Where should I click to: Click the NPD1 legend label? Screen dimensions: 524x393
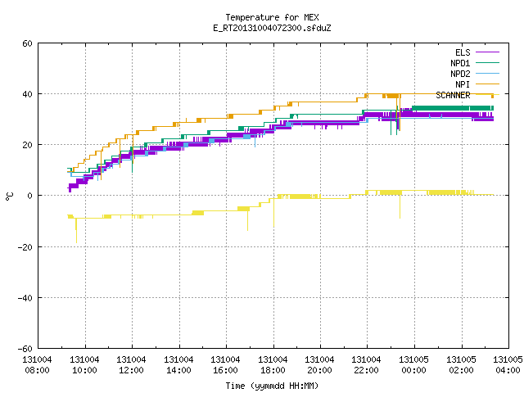pyautogui.click(x=460, y=63)
